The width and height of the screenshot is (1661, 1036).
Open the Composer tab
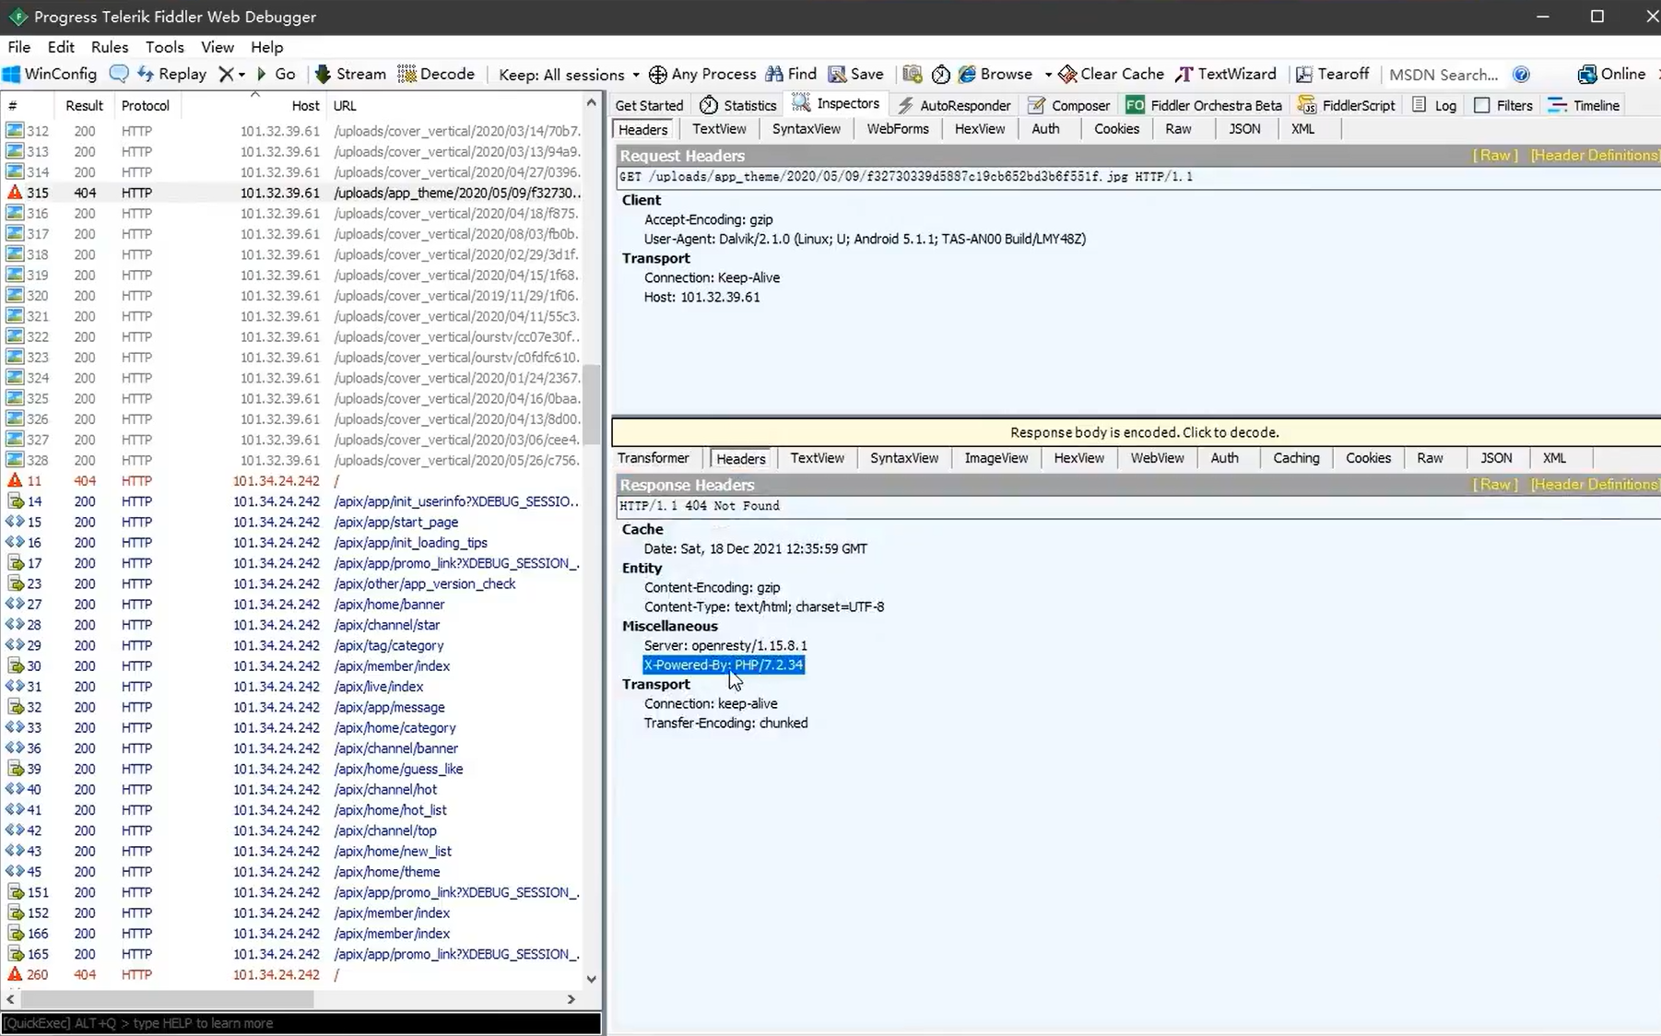pos(1068,105)
